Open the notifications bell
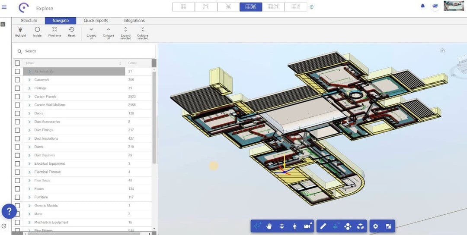Viewport: 467px width, 235px height. coord(422,6)
